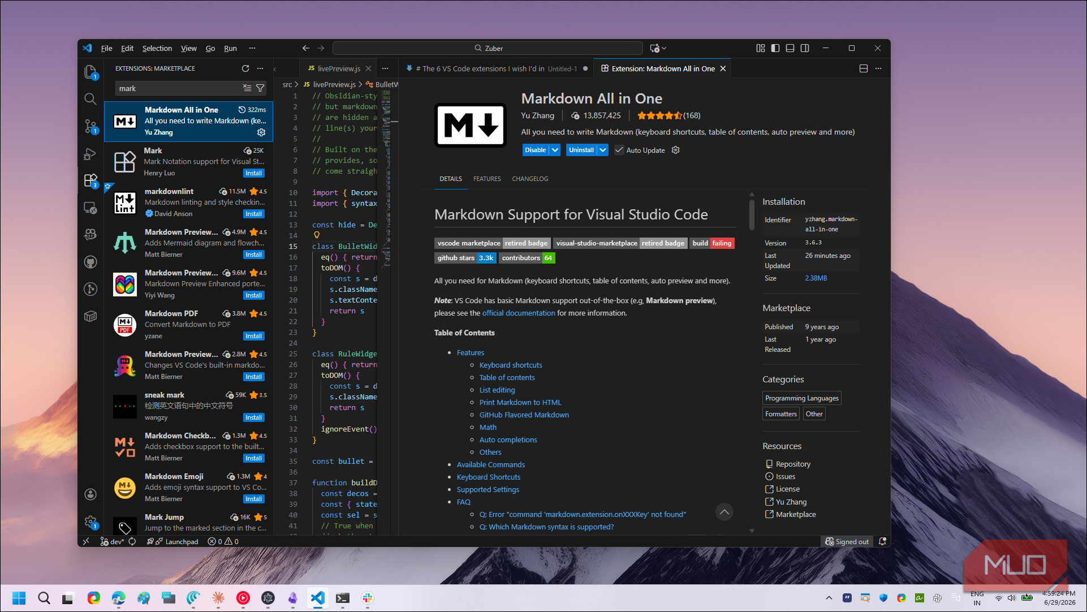
Task: Open notifications bell in status bar
Action: coord(883,541)
